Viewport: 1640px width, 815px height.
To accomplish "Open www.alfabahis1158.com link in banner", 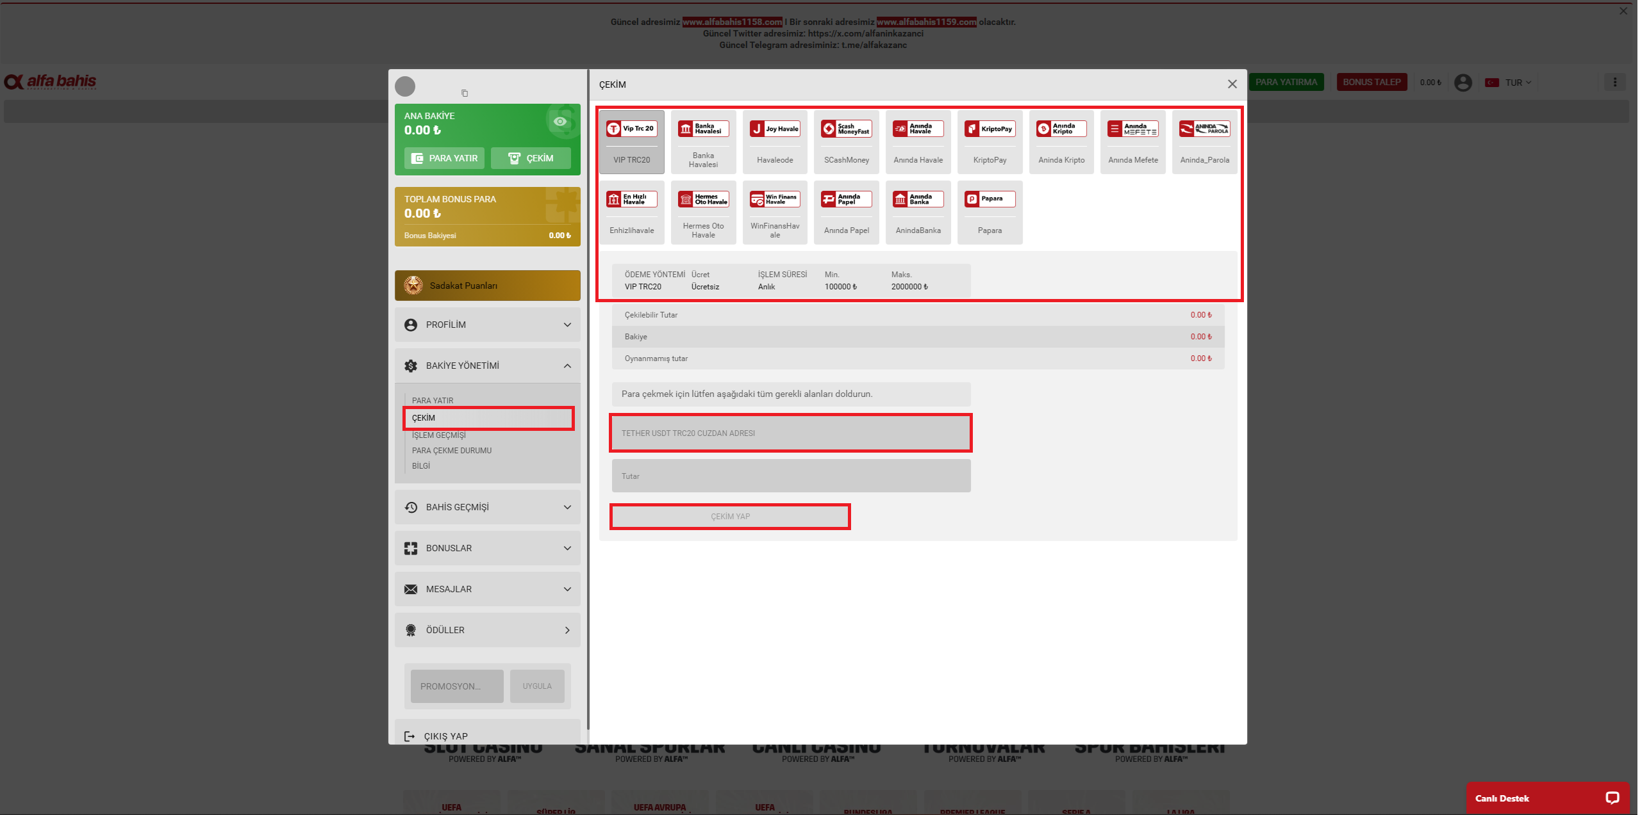I will coord(732,22).
